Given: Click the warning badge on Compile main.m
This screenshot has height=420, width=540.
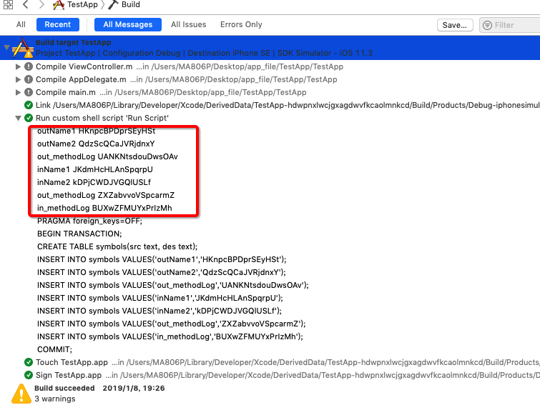Looking at the screenshot, I should [29, 92].
